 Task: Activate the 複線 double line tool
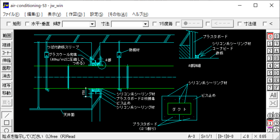click(7, 45)
